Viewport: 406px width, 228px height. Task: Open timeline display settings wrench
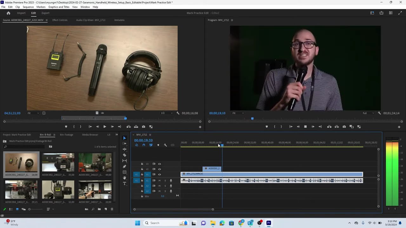[x=165, y=145]
